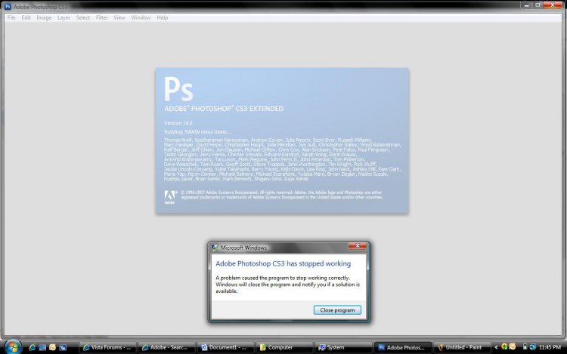567x354 pixels.
Task: Switch to System taskbar button
Action: click(343, 347)
